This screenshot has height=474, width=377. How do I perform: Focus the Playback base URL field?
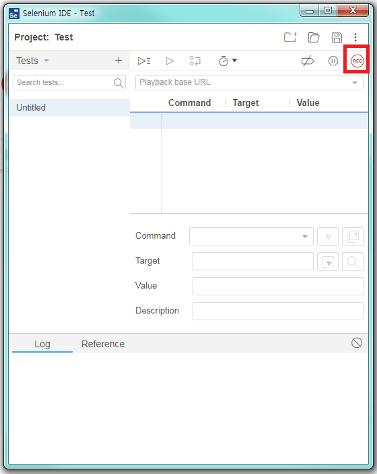[249, 82]
